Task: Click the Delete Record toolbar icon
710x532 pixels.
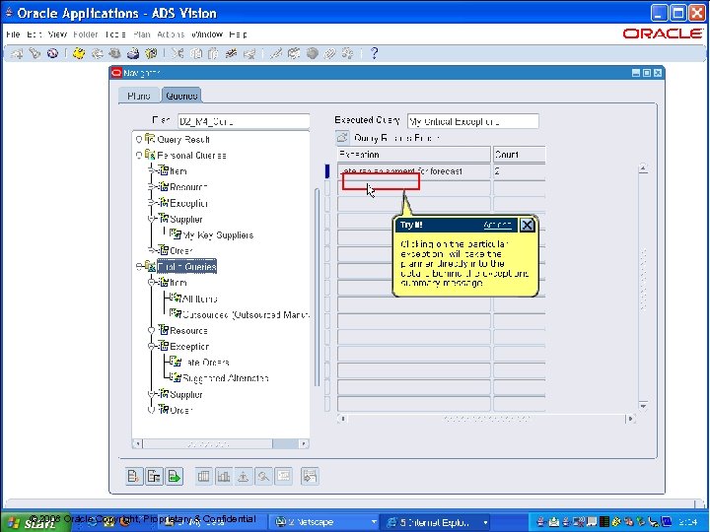Action: point(249,53)
